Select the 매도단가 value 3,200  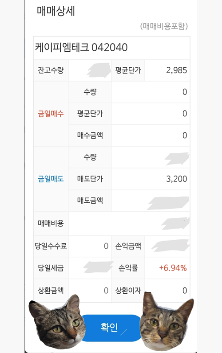176,179
